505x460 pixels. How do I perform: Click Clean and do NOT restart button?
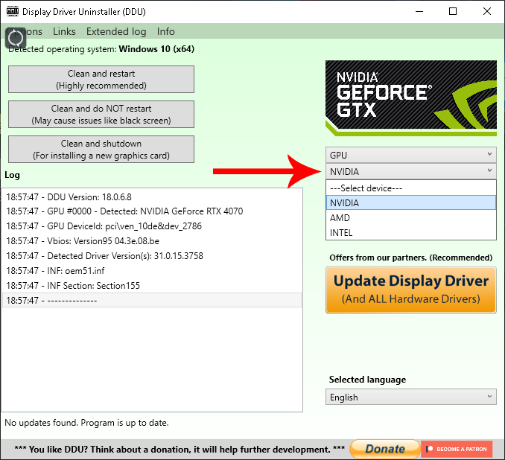tap(101, 115)
